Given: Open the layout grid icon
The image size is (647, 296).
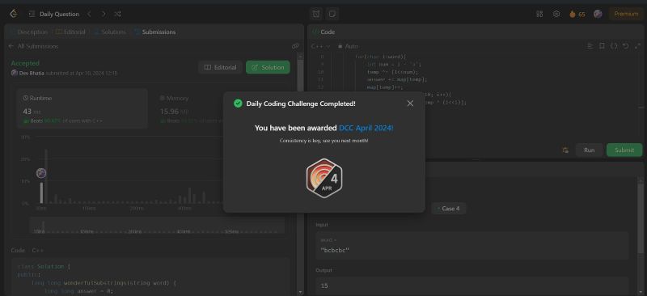Looking at the screenshot, I should (539, 14).
